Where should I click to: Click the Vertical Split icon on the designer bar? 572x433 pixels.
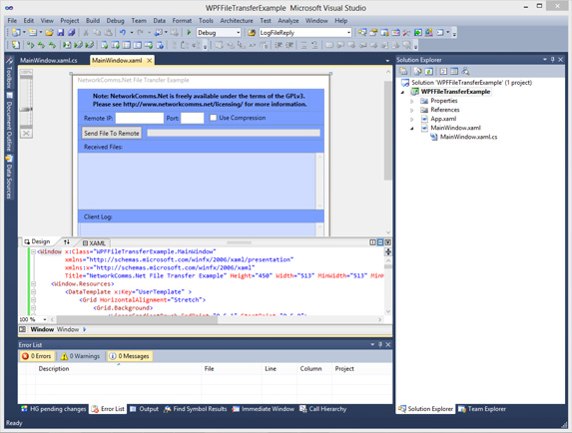click(372, 242)
